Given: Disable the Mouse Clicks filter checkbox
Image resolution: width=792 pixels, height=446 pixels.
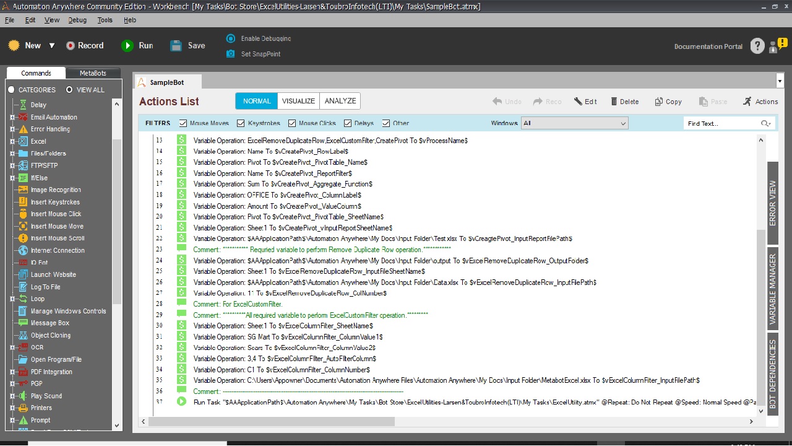Looking at the screenshot, I should pyautogui.click(x=292, y=123).
